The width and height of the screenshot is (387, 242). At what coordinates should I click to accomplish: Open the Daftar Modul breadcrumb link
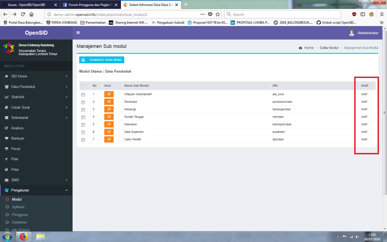point(329,48)
